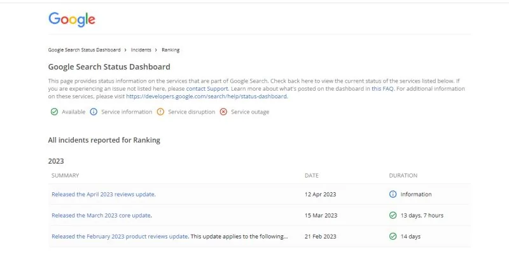509x262 pixels.
Task: Open the March 2023 core update incident
Action: click(x=101, y=215)
